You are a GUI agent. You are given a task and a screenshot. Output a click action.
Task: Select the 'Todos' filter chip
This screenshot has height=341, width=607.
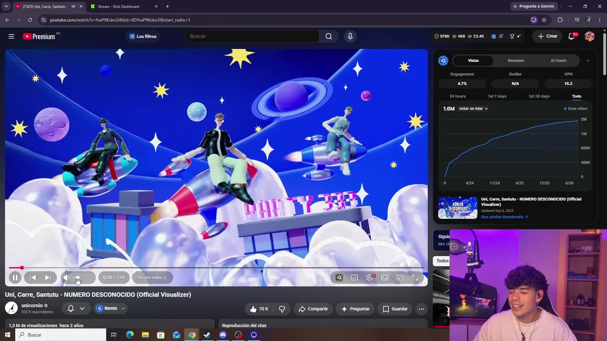442,261
